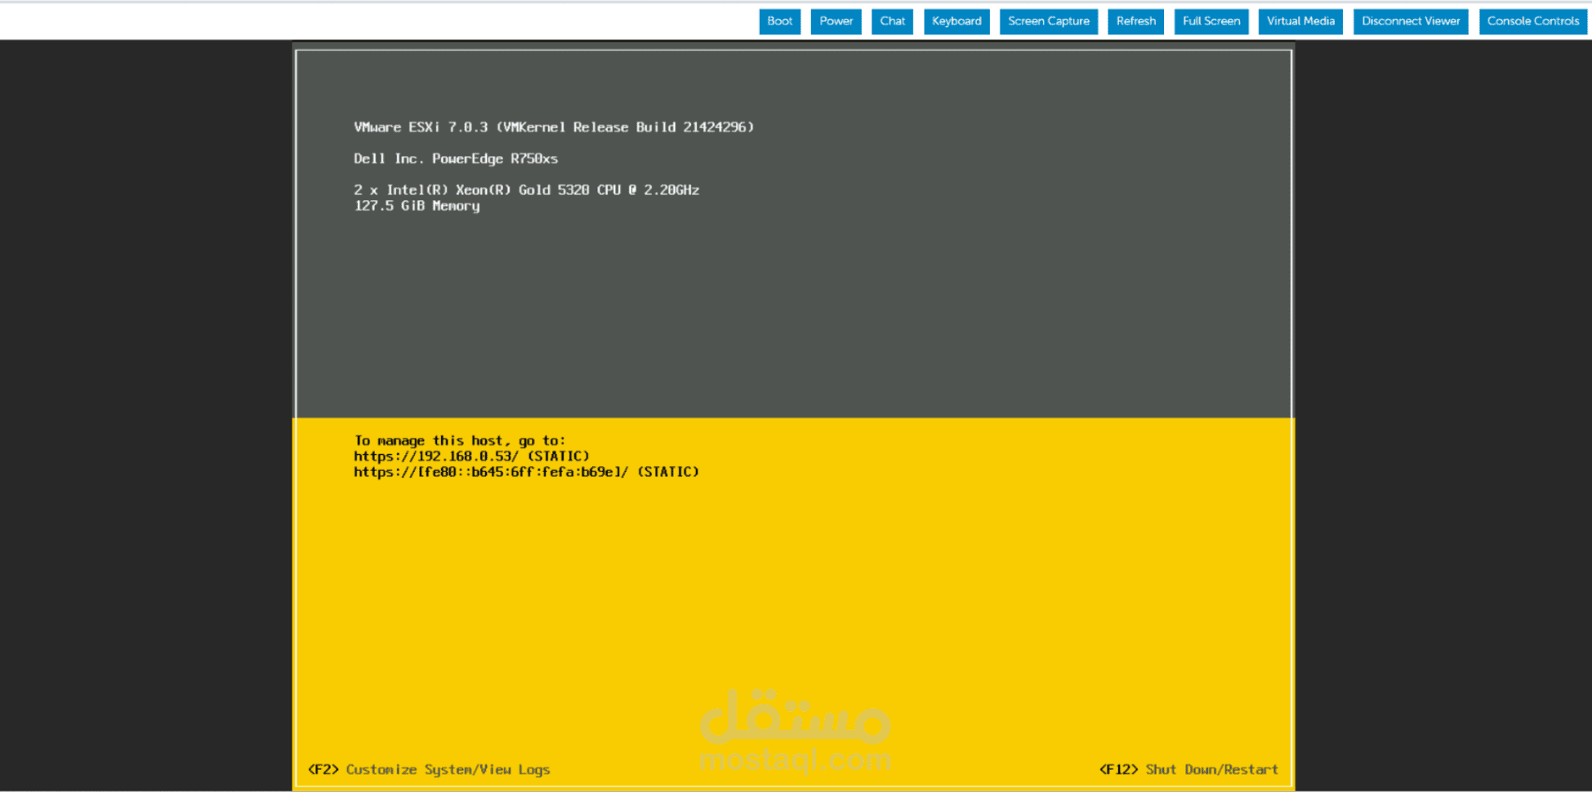Click the 'To manage this host, go to:' text
1592x792 pixels.
coord(459,441)
